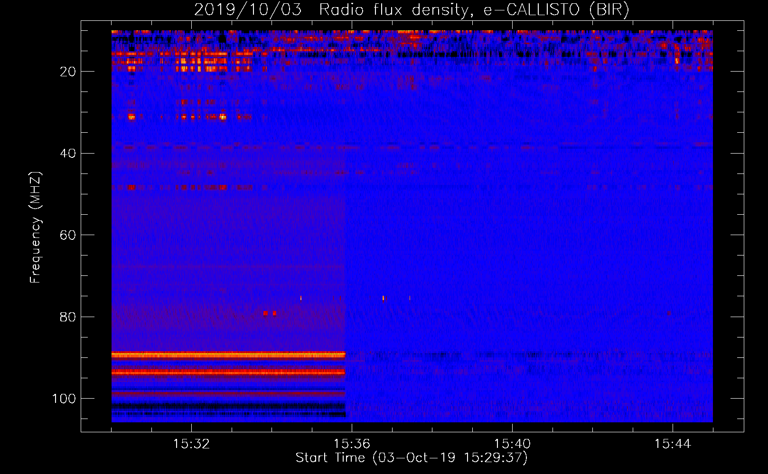Click the '15:40' time tick label
Screen dimensions: 768x474
coord(512,444)
